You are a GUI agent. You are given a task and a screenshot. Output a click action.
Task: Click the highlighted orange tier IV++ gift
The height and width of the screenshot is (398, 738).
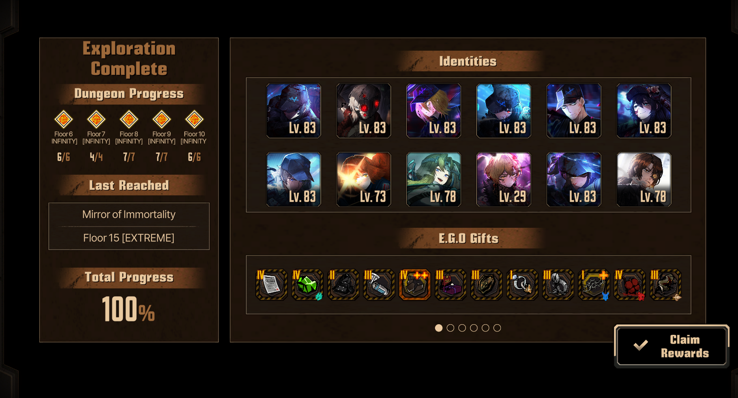point(414,285)
